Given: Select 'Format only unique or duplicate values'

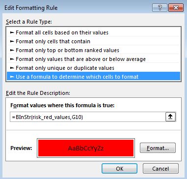Looking at the screenshot, I should coord(93,68).
